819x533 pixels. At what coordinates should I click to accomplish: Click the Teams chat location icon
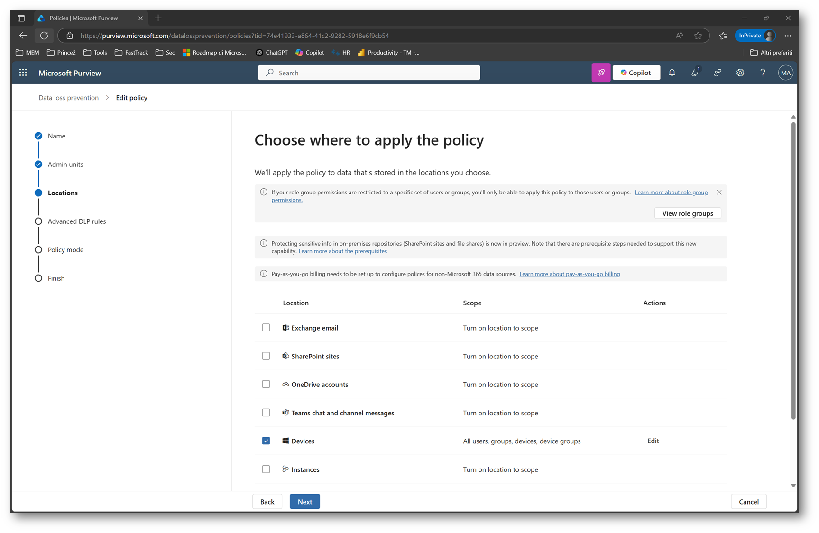[x=285, y=413]
